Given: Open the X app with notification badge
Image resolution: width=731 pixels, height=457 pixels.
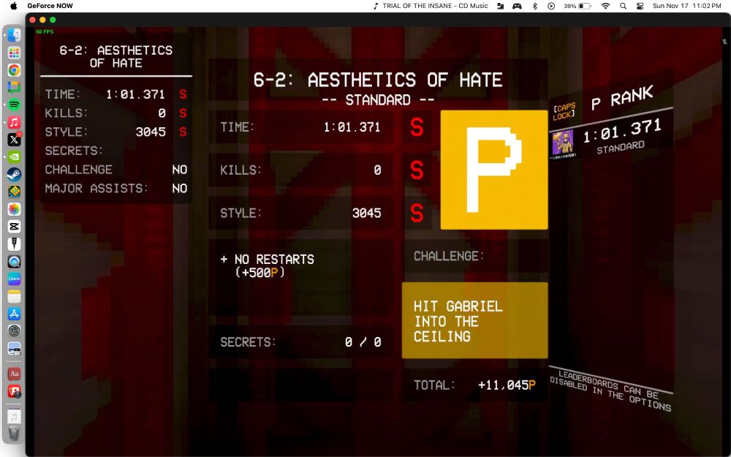Looking at the screenshot, I should 14,140.
